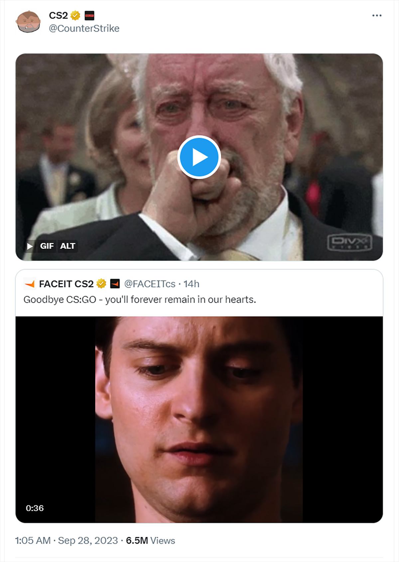Play the quoted 0:36 video thumbnail
Viewport: 399px width, 562px height.
199,419
